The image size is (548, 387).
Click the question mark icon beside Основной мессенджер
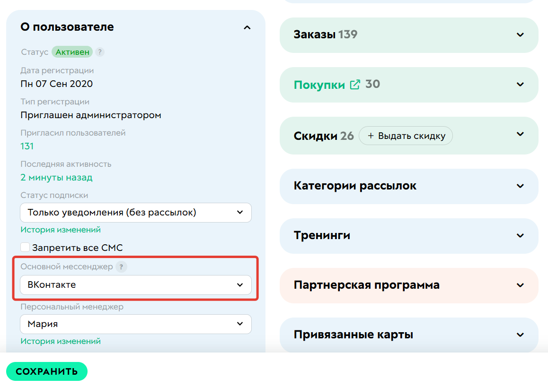click(x=122, y=267)
